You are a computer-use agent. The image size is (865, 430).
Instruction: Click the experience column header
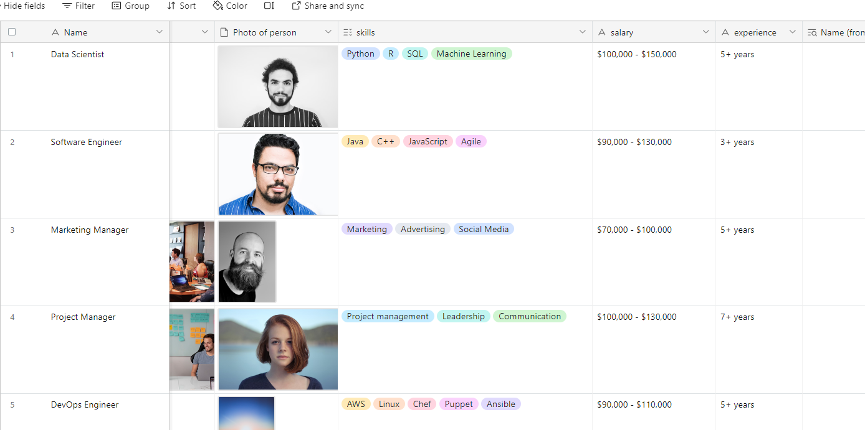point(759,32)
